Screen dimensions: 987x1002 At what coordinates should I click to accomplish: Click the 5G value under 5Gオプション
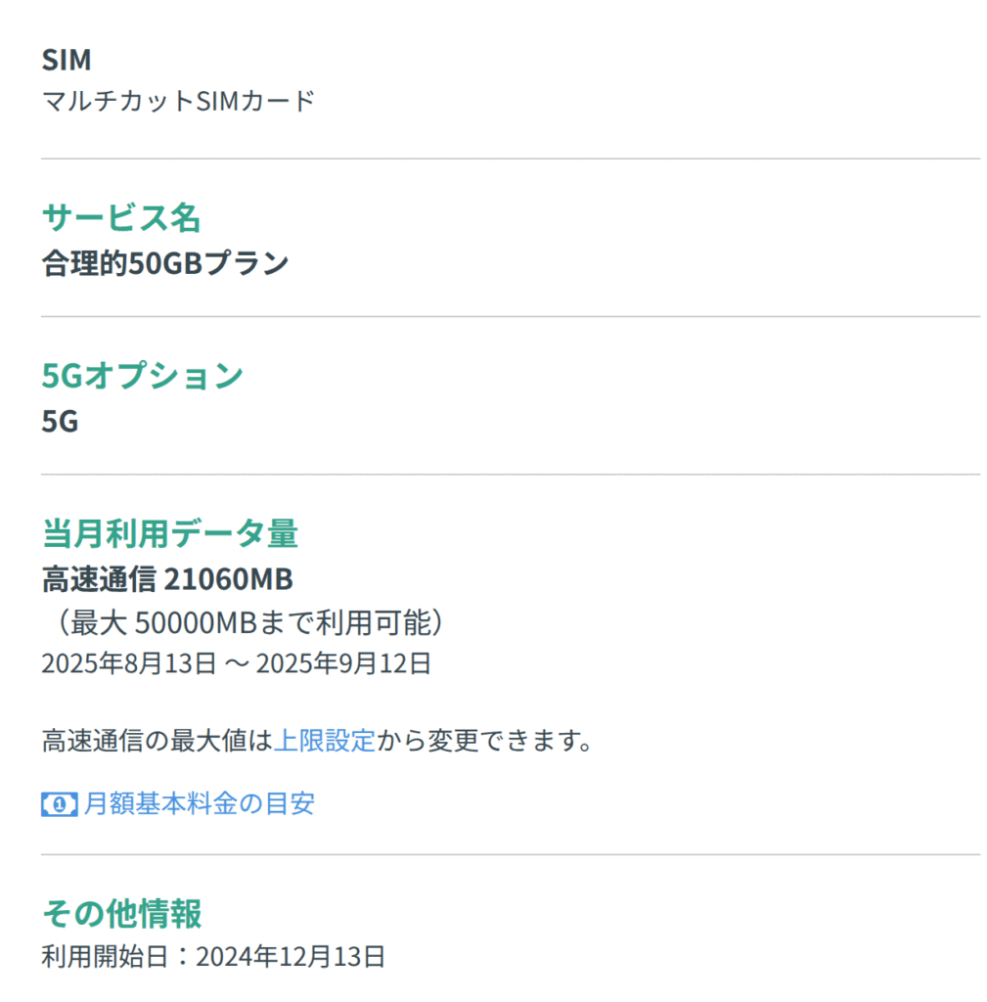(x=60, y=422)
